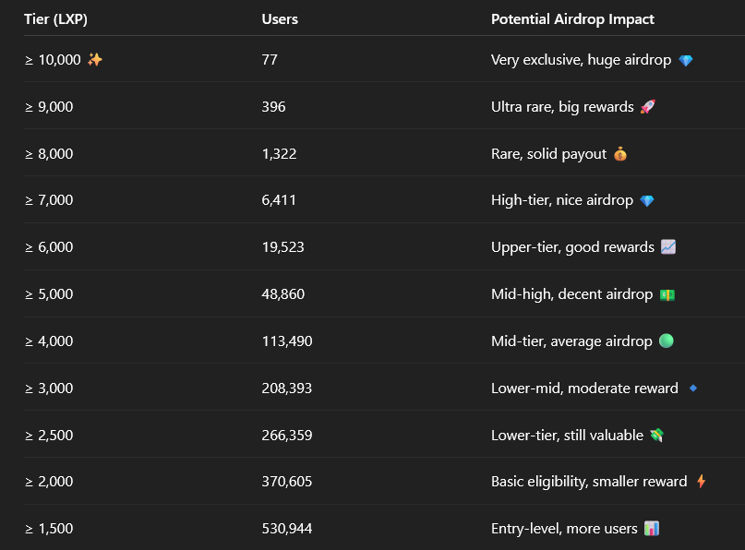Click the bar chart emoji after more users
745x550 pixels.
pyautogui.click(x=652, y=528)
